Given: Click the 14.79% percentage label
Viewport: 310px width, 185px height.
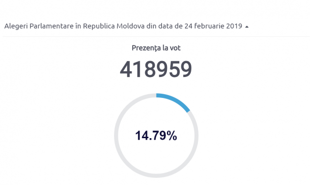Looking at the screenshot, I should point(156,136).
